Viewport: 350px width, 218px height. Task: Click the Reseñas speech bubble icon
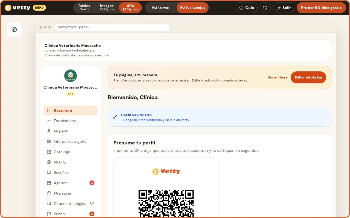(49, 172)
